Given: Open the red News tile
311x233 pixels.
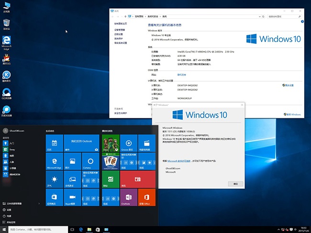Looking at the screenshot, I should coord(138,179).
